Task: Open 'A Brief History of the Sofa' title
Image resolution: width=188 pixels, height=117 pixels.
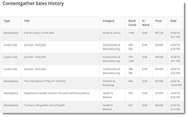Action: [x=39, y=33]
